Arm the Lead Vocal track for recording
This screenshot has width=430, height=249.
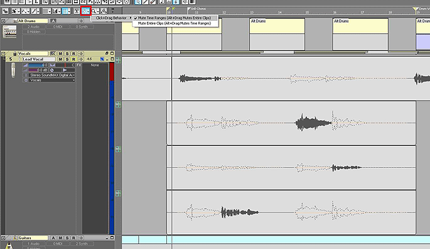coord(74,59)
